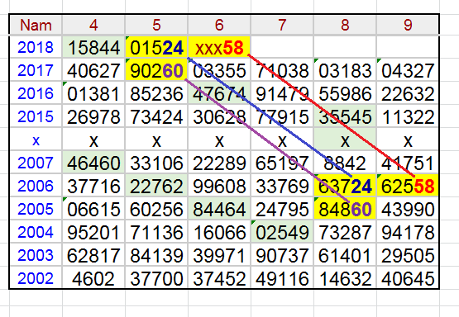Select column header 9

(x=408, y=25)
